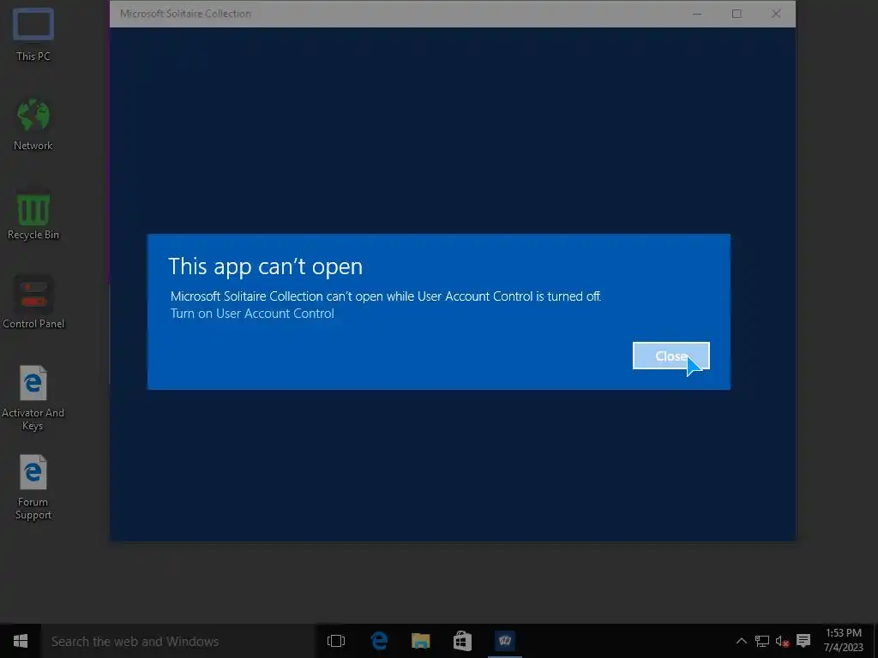Image resolution: width=878 pixels, height=658 pixels.
Task: Select the Forum Support shortcut
Action: tap(33, 488)
